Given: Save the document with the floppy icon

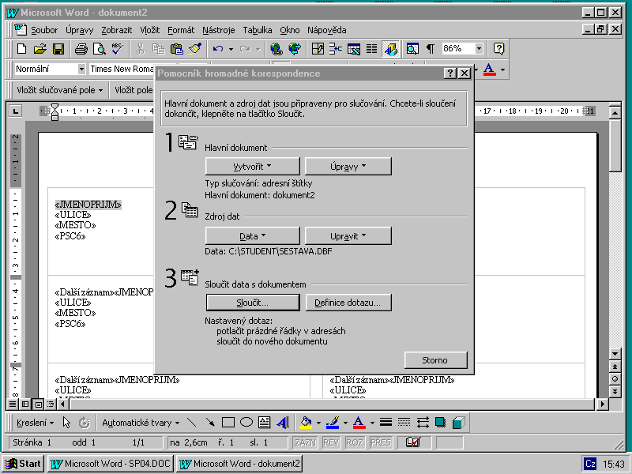Looking at the screenshot, I should 58,49.
